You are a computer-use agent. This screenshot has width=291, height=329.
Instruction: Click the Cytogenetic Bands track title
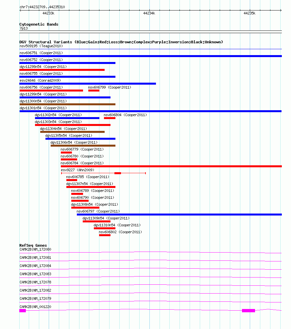click(39, 24)
